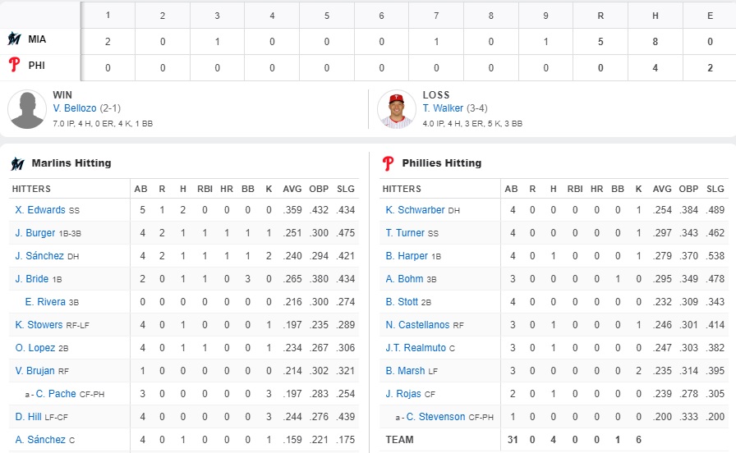Click N. Castellanos in the Phillies lineup
Screen dimensions: 736x453
[418, 325]
